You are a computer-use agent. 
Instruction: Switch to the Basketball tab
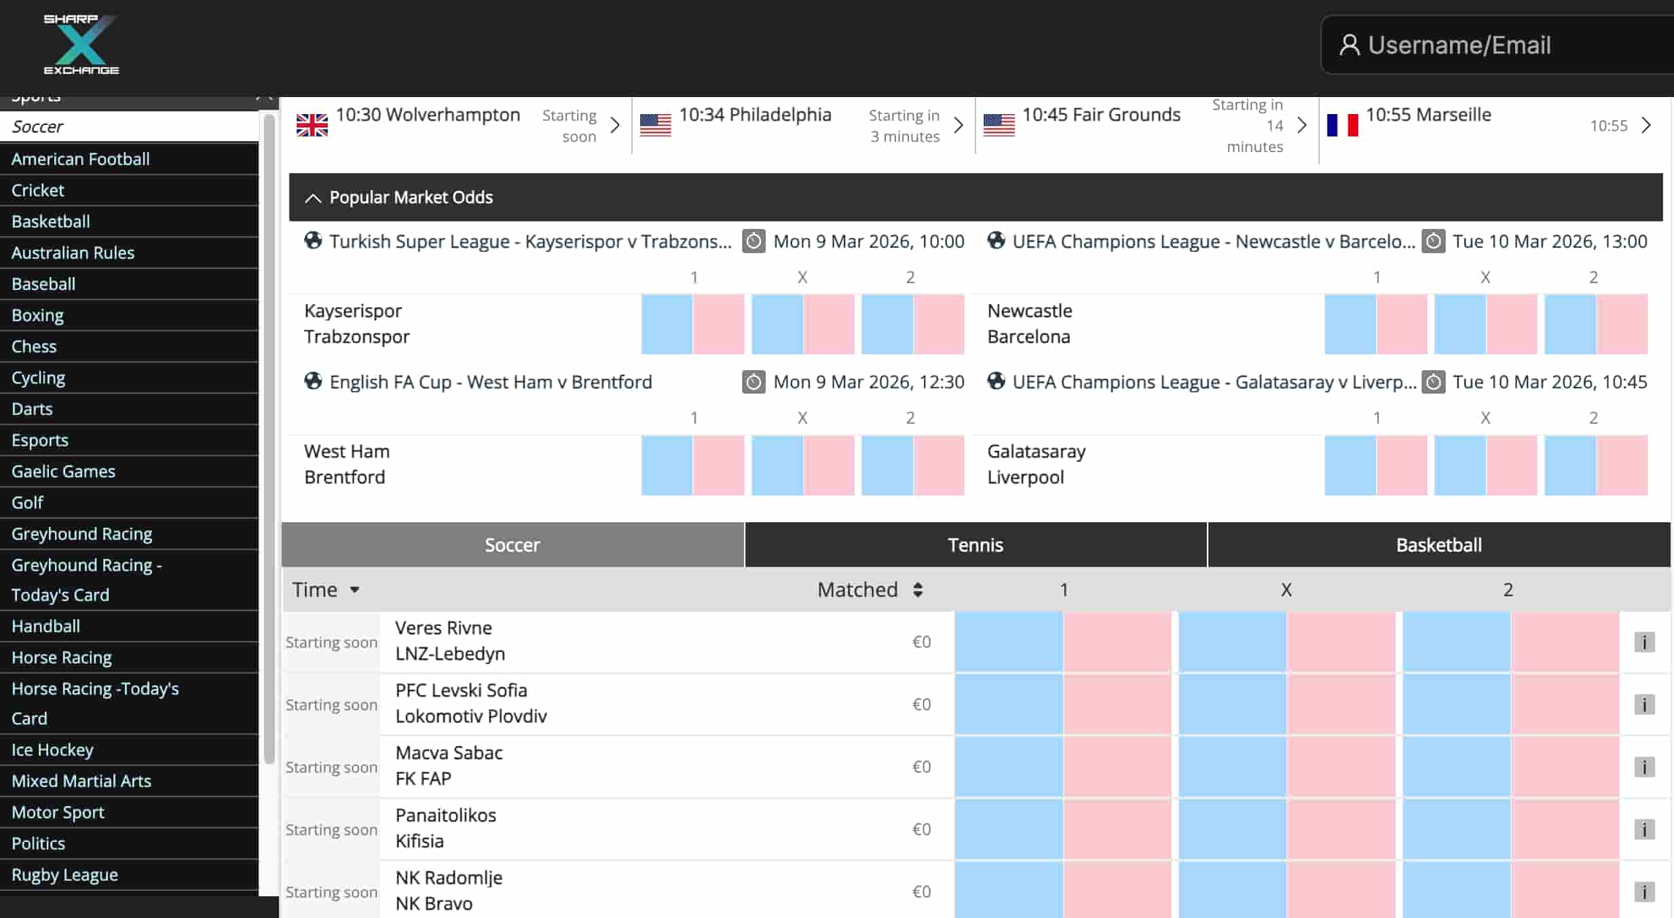1438,545
